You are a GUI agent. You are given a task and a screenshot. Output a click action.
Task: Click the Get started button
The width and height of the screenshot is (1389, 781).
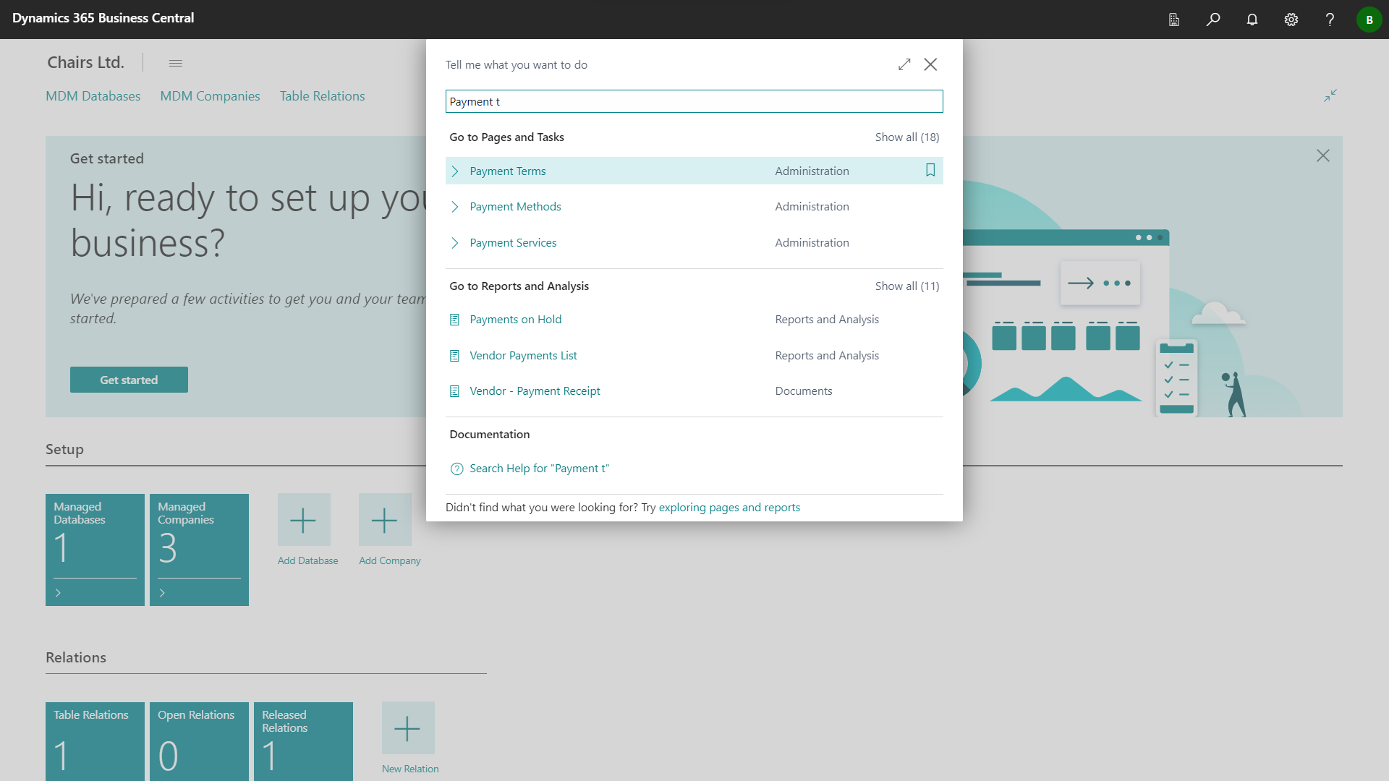click(x=129, y=380)
